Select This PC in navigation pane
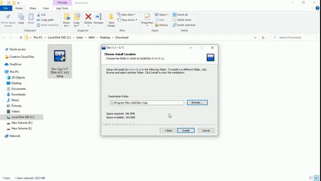The height and width of the screenshot is (181, 321). (x=14, y=71)
